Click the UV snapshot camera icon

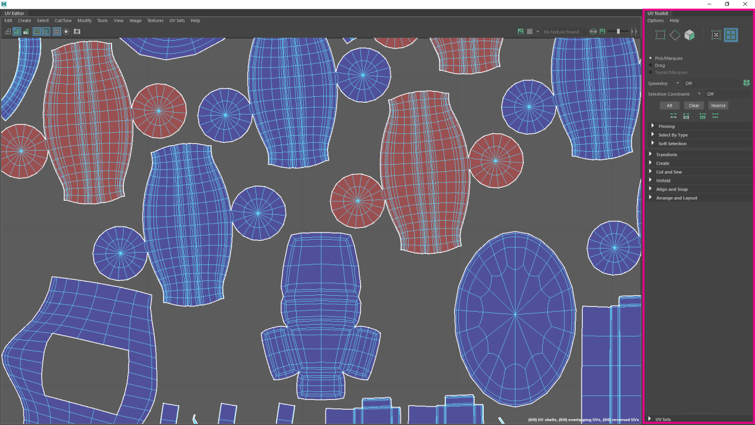pos(77,31)
